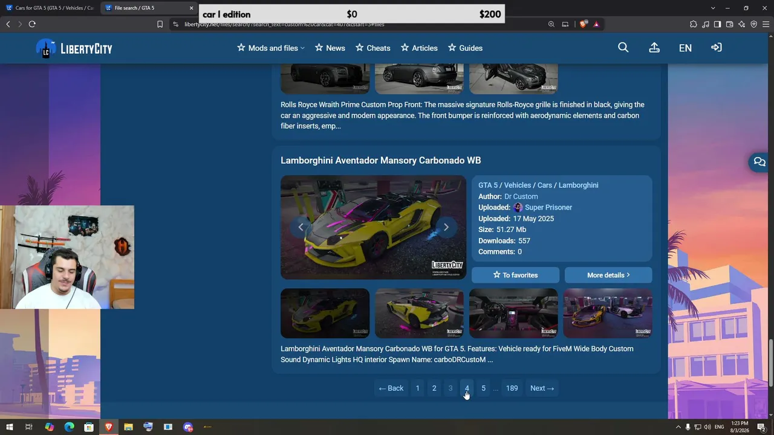Image resolution: width=774 pixels, height=435 pixels.
Task: Open author Dr Custom profile link
Action: pyautogui.click(x=521, y=196)
